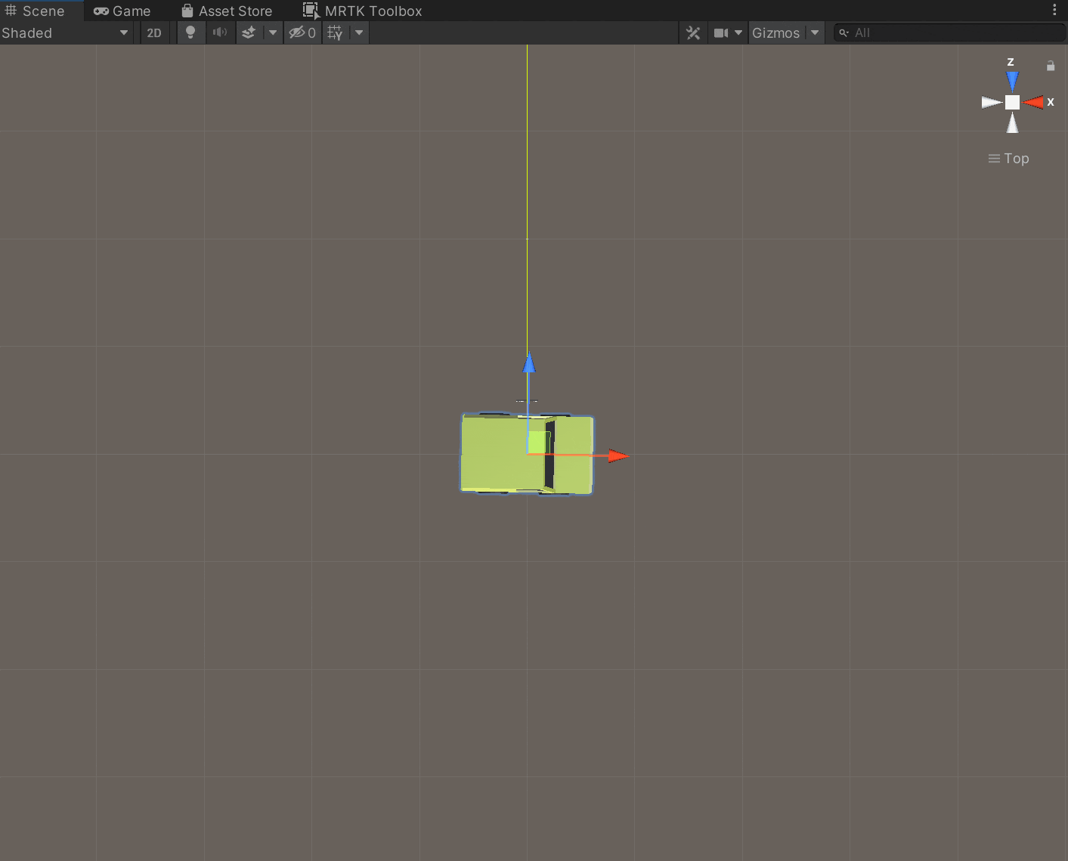Toggle scene effects visibility

point(248,32)
